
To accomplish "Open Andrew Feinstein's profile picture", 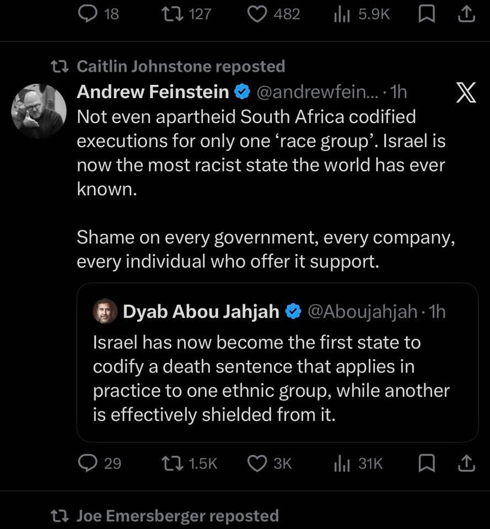I will click(x=39, y=111).
